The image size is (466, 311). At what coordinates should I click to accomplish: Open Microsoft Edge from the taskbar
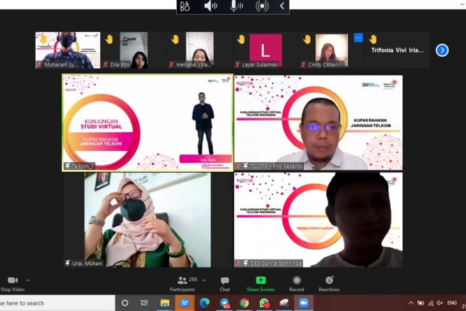coord(204,303)
